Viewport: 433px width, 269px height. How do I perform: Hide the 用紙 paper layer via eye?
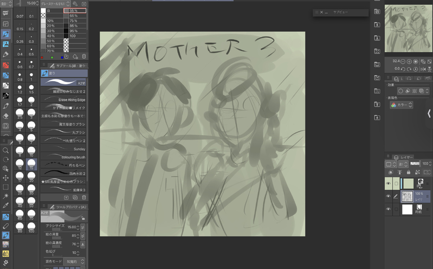(388, 209)
